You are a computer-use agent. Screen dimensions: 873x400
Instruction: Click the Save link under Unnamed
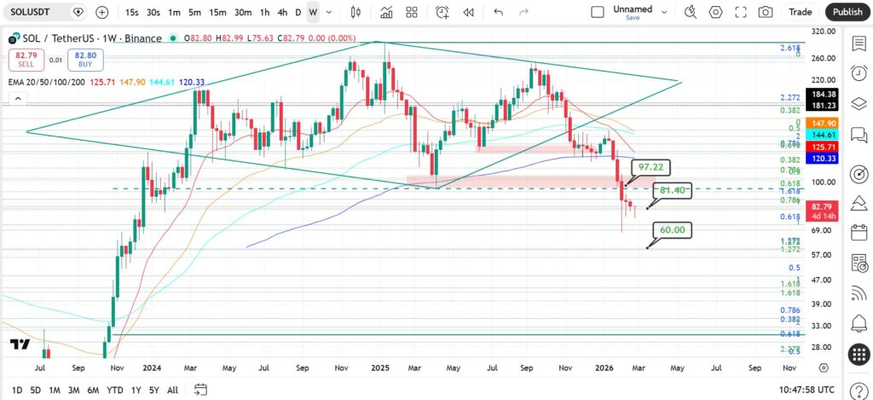click(x=633, y=18)
